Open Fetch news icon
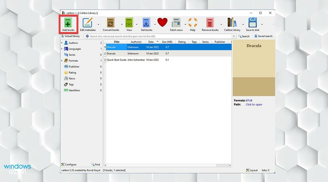Image resolution: width=328 pixels, height=182 pixels. click(176, 23)
